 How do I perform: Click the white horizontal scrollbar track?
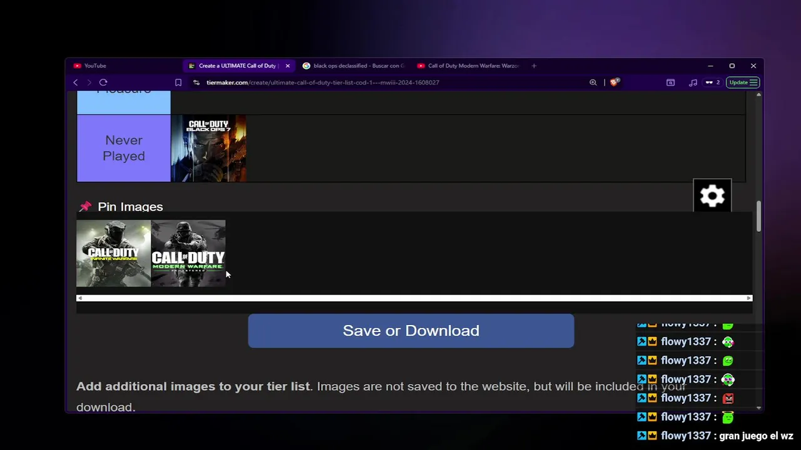[414, 298]
